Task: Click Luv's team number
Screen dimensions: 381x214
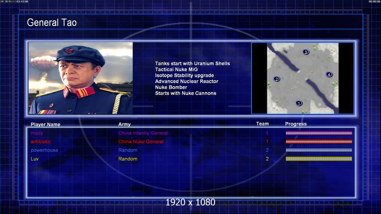Action: (267, 159)
